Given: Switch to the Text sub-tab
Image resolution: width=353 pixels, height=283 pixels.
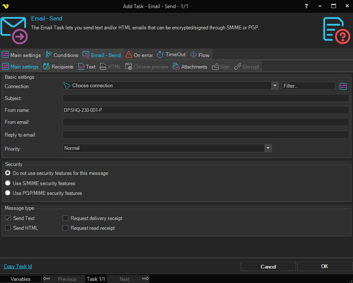Looking at the screenshot, I should pyautogui.click(x=87, y=67).
